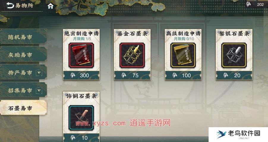Open the 特产易市 tab
The image size is (268, 142).
click(20, 73)
